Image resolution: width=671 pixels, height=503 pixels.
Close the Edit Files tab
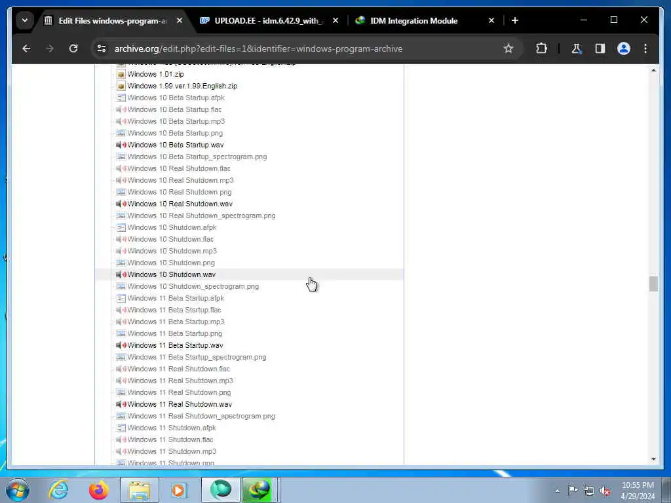pyautogui.click(x=180, y=20)
